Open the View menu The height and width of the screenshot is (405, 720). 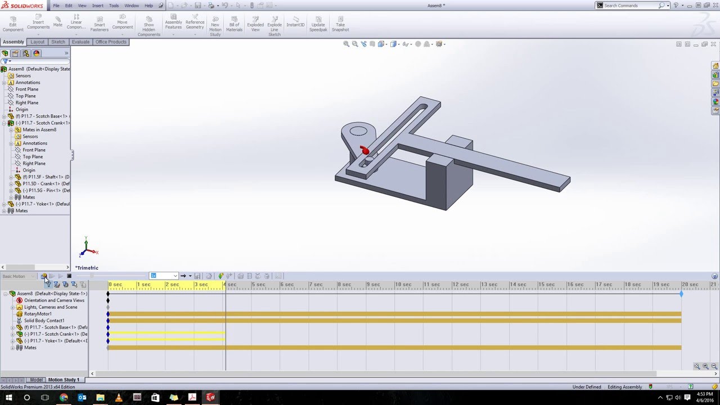click(x=82, y=6)
